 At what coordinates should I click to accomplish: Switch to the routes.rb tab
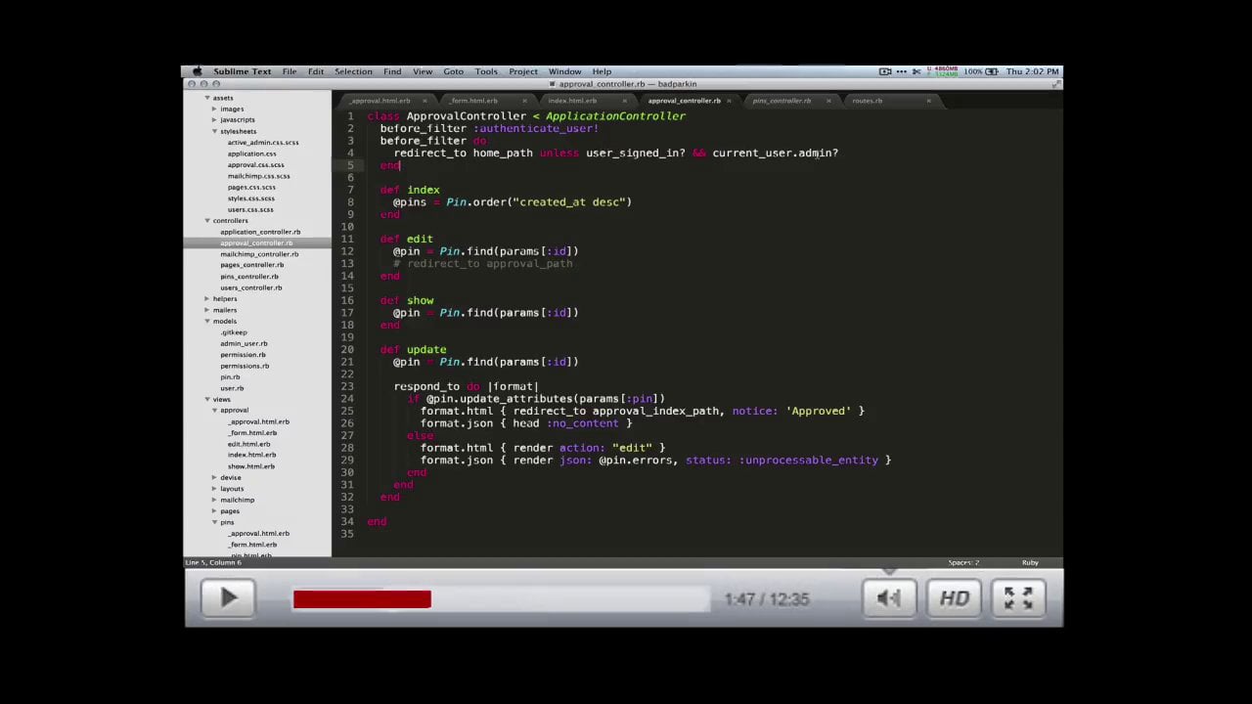[x=867, y=101]
